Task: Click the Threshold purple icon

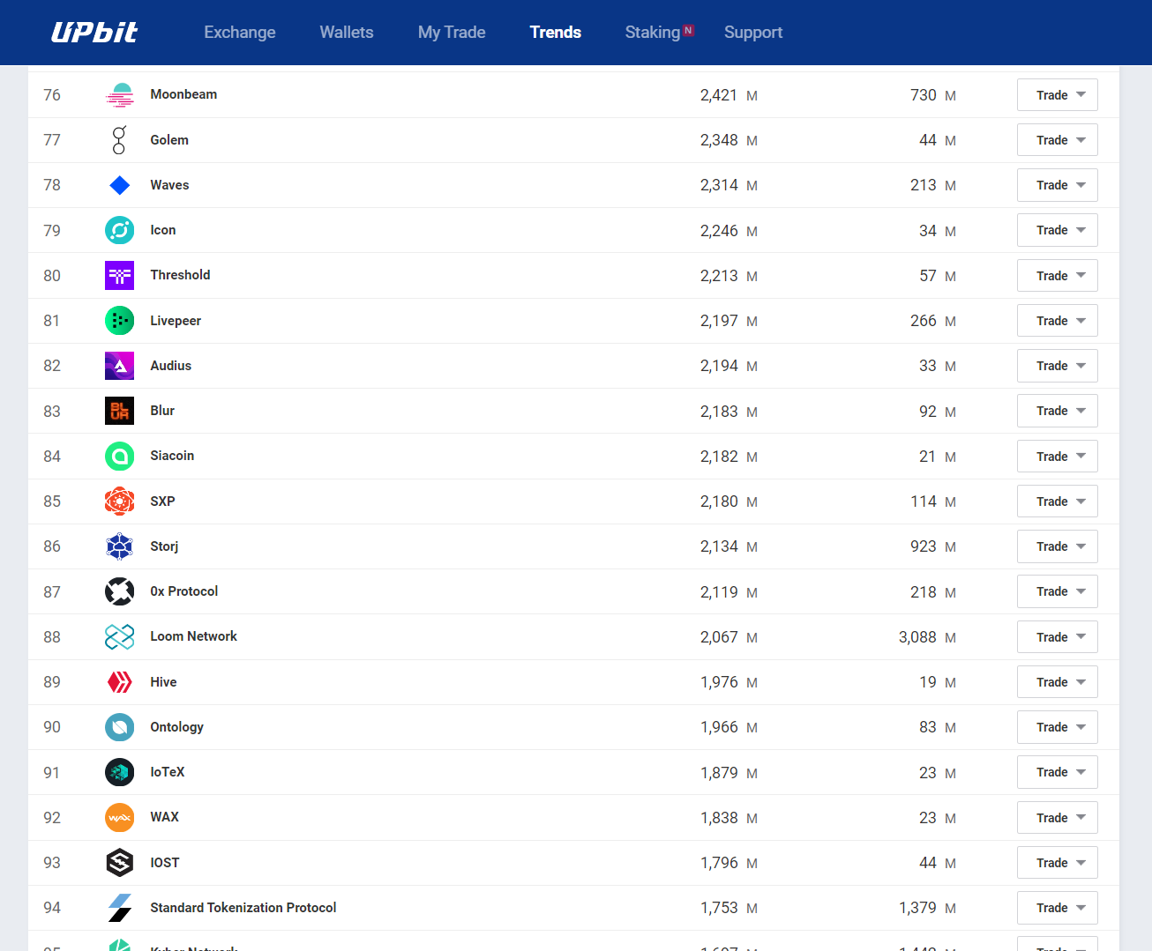Action: [x=120, y=276]
